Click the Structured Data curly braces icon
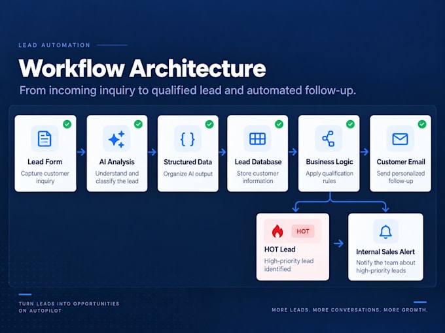The width and height of the screenshot is (445, 333). pos(188,139)
